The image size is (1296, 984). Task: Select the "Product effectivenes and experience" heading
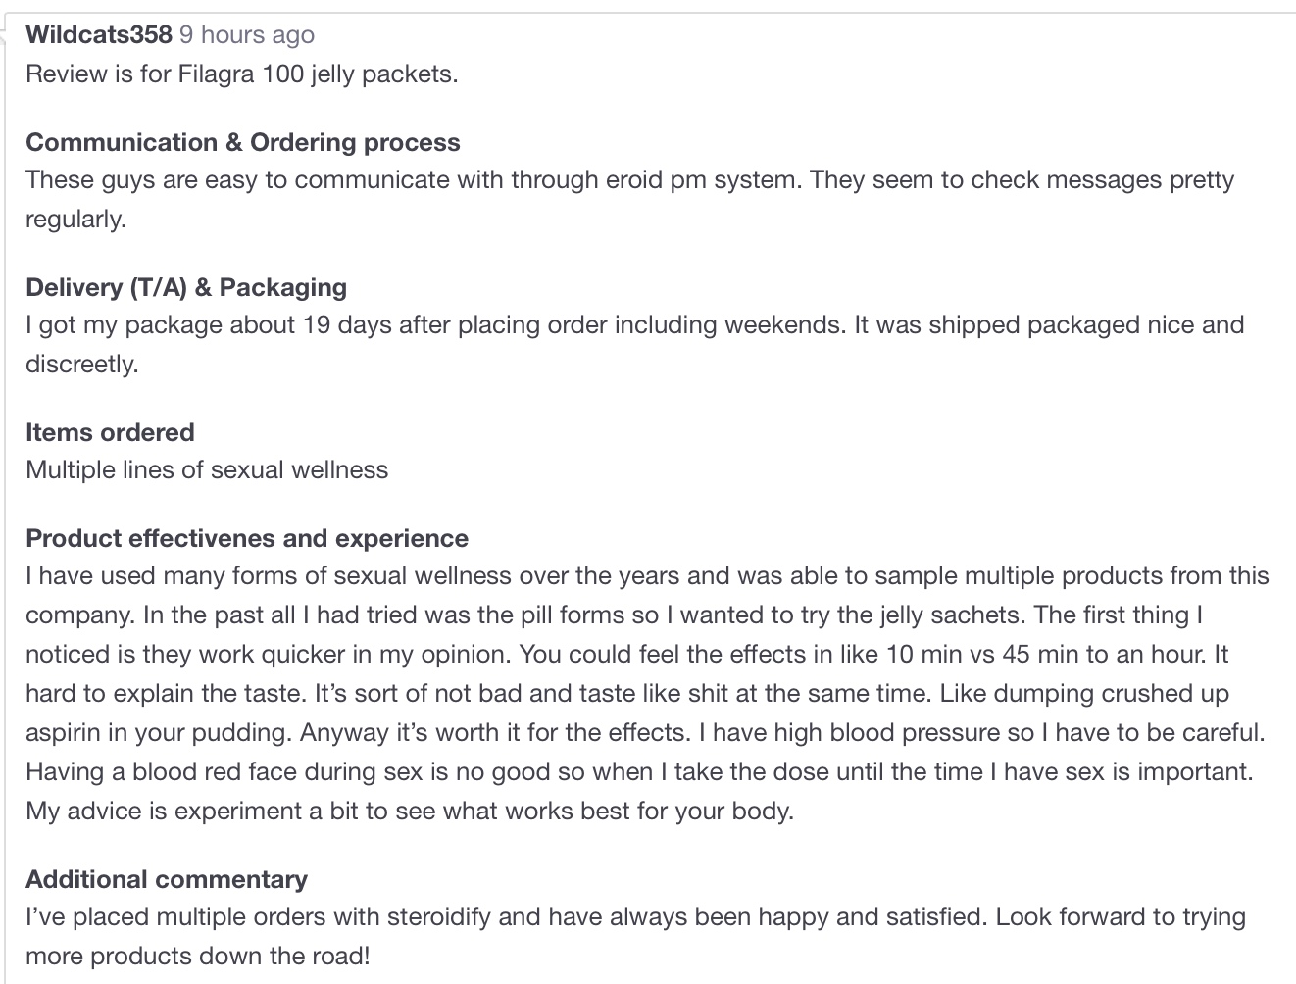point(247,538)
